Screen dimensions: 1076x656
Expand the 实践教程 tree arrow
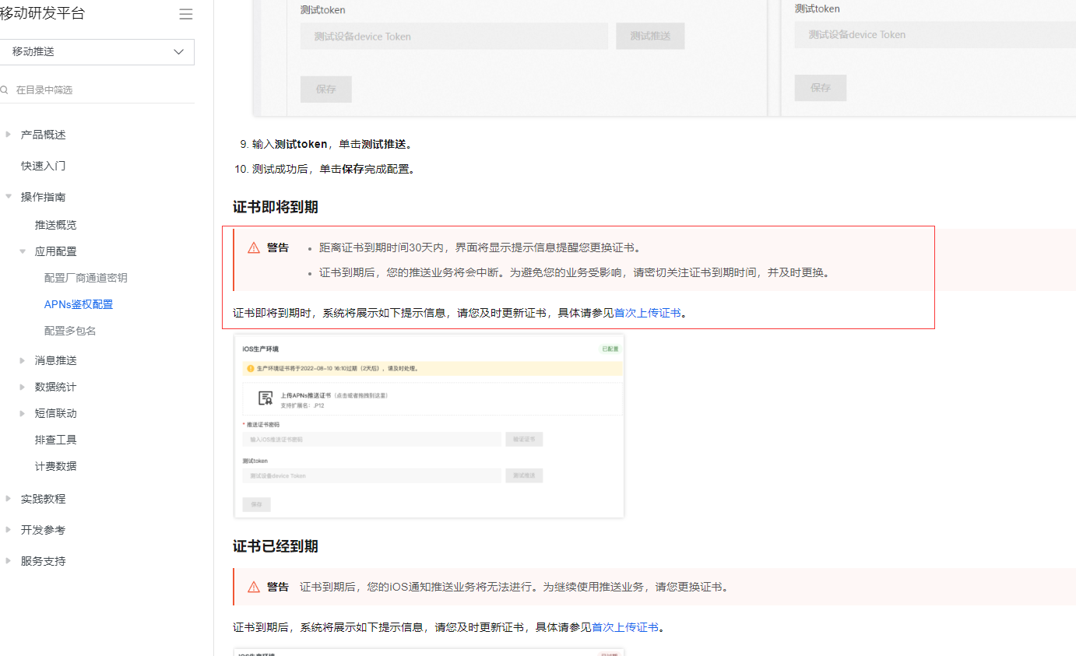tap(9, 499)
